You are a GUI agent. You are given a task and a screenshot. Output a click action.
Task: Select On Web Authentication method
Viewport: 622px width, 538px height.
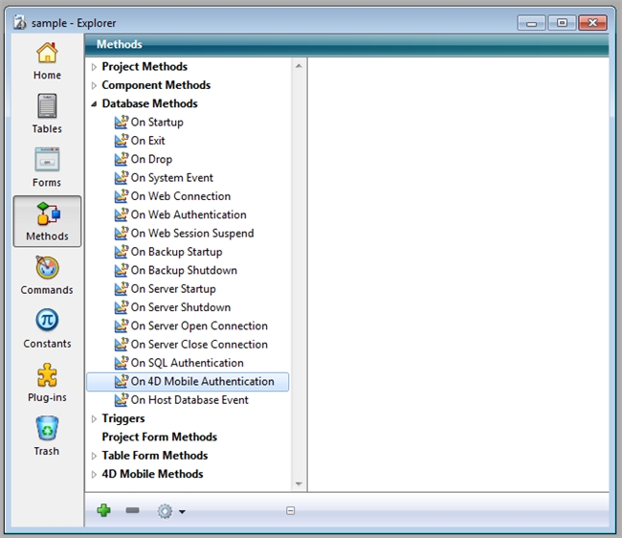click(x=188, y=214)
